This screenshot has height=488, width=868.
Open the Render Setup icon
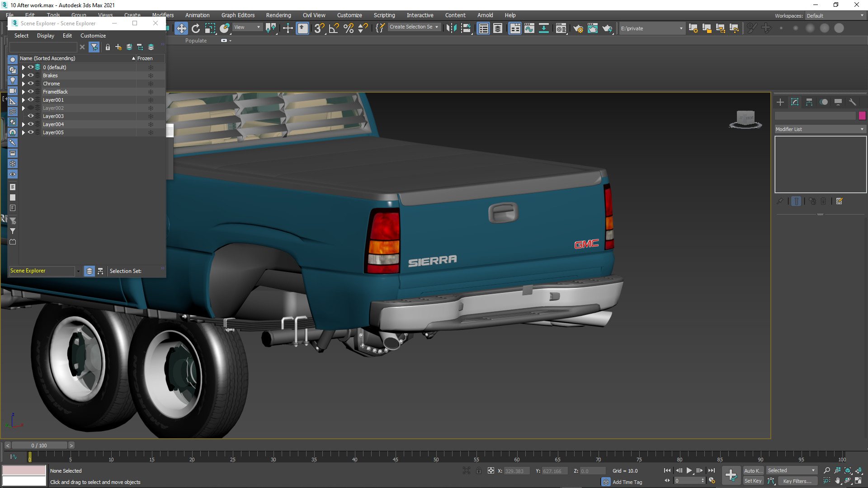[578, 28]
